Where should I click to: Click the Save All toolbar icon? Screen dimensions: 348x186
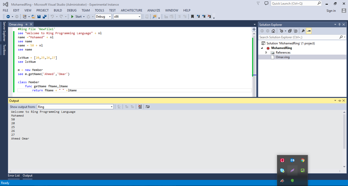[x=44, y=16]
